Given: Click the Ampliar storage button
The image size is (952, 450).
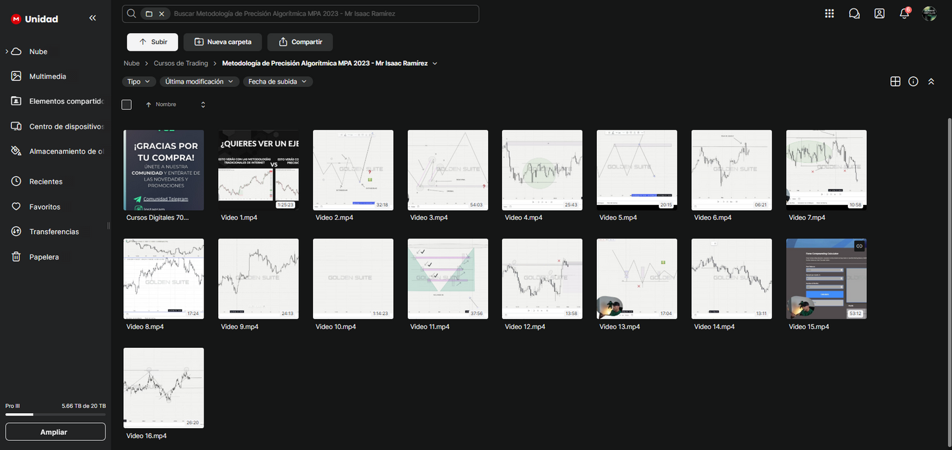Looking at the screenshot, I should pyautogui.click(x=55, y=432).
